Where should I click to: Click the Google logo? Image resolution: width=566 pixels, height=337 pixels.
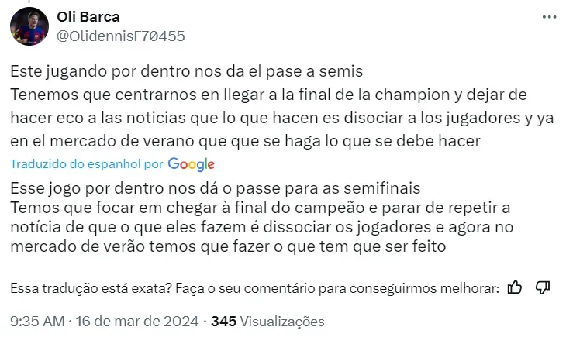pyautogui.click(x=191, y=163)
